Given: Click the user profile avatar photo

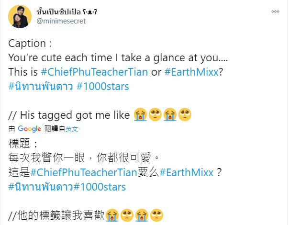Looking at the screenshot, I should pos(20,17).
